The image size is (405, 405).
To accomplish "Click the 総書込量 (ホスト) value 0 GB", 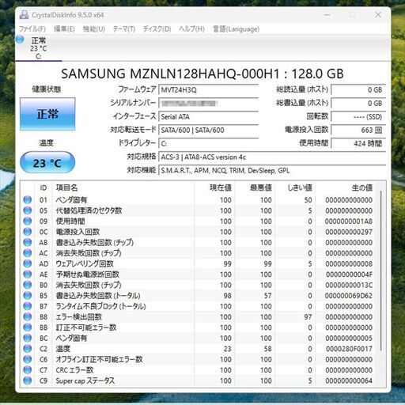I will [x=358, y=104].
